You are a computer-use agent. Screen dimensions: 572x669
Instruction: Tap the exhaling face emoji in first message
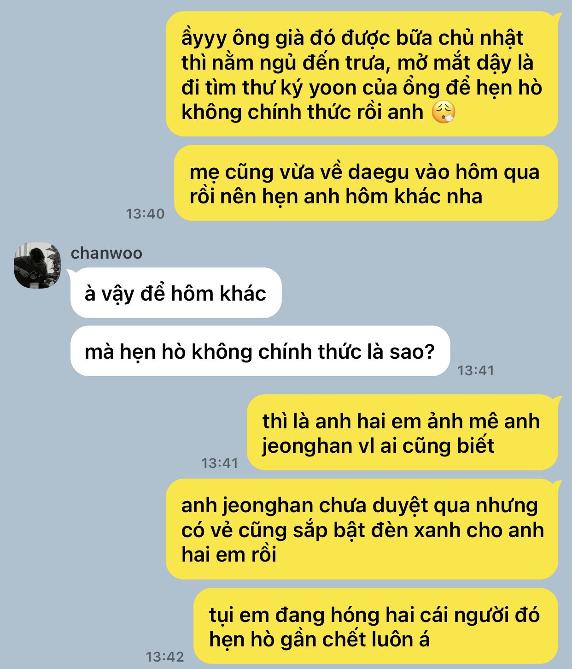pos(444,112)
